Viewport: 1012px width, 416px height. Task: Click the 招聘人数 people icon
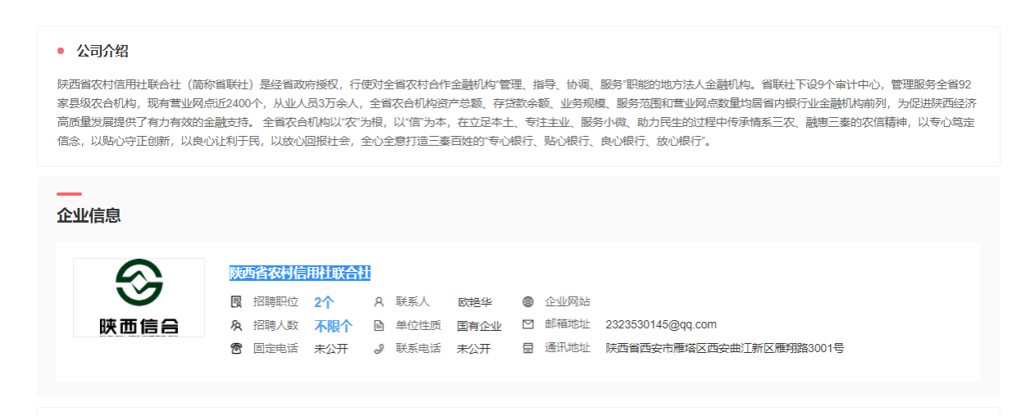[236, 325]
